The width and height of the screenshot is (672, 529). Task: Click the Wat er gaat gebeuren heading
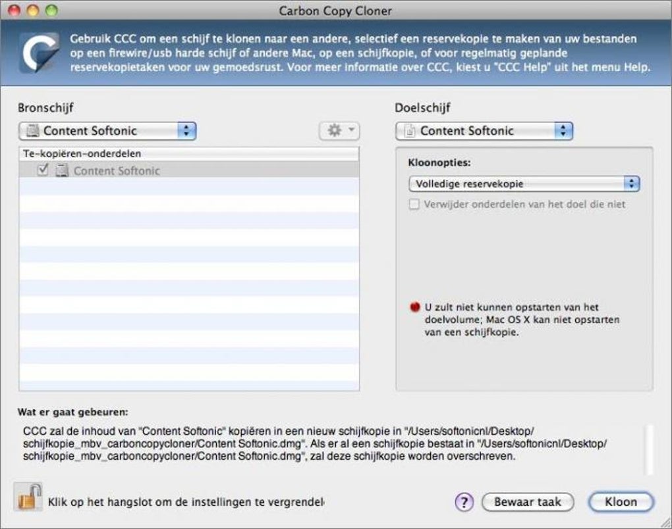[73, 412]
